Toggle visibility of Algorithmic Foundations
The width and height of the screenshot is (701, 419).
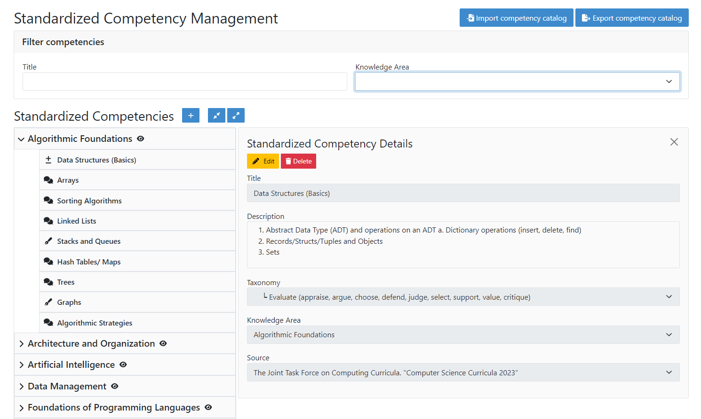click(140, 139)
